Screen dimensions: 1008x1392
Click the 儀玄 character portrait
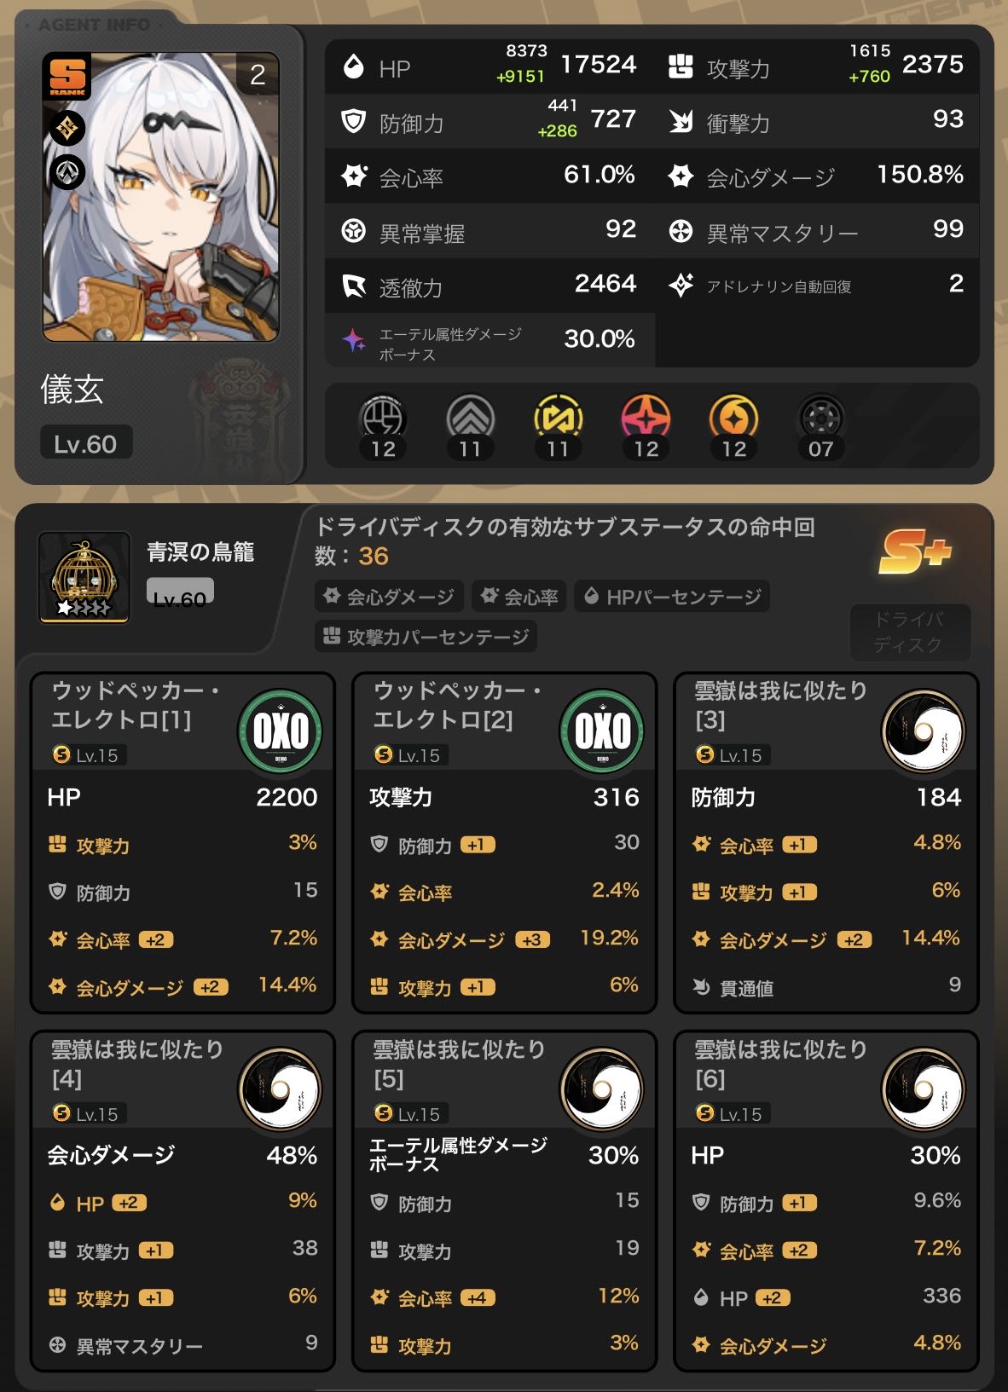point(161,196)
